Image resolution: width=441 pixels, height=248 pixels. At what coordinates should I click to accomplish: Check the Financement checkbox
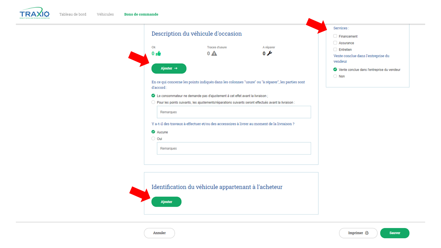(335, 36)
